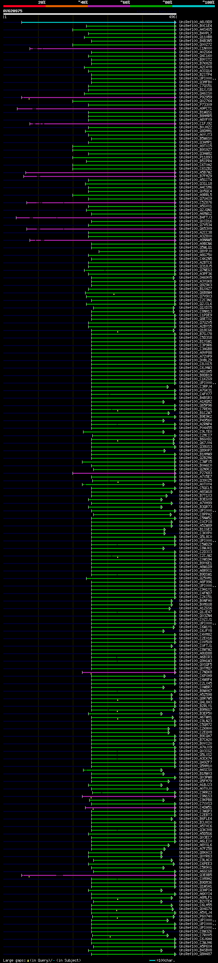Viewport: 218px width, 963px height.
Task: Click the purple alignment bar of UniRef100_C1N0X0
Action: [103, 49]
